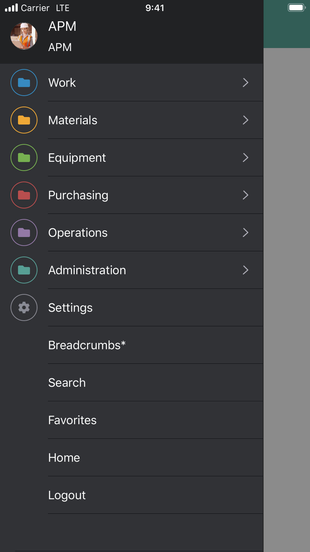Expand the Administration chevron arrow

coord(246,270)
